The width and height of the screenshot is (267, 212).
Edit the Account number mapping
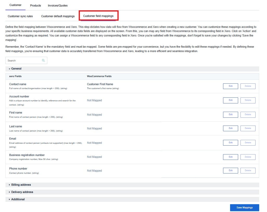[x=230, y=100]
